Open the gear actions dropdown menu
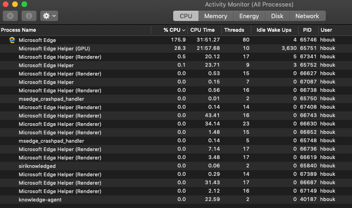352x208 pixels. point(49,16)
